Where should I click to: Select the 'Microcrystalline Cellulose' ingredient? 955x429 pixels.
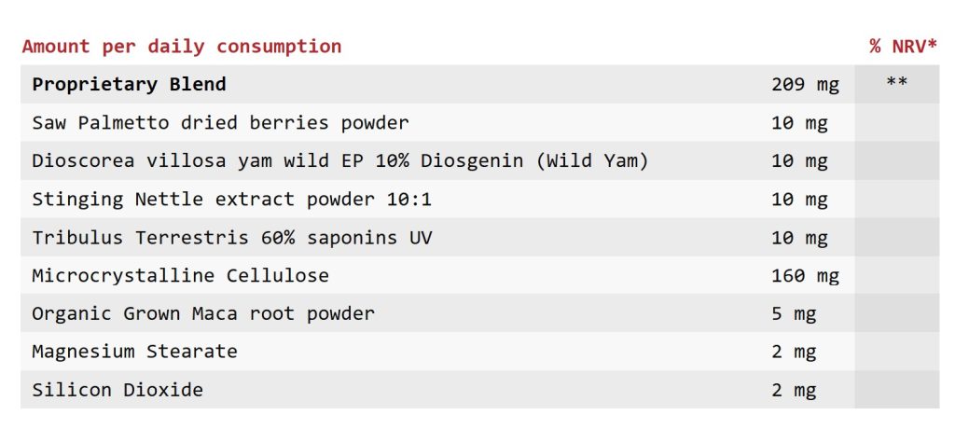(180, 275)
